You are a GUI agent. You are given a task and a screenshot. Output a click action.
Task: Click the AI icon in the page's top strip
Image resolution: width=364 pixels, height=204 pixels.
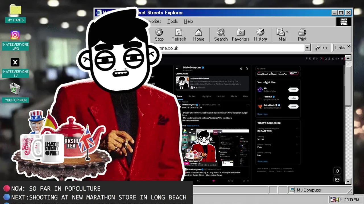point(337,59)
